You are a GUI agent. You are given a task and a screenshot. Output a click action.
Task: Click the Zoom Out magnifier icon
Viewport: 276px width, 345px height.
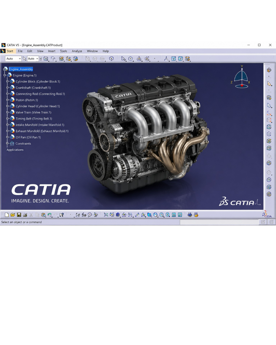click(x=168, y=215)
